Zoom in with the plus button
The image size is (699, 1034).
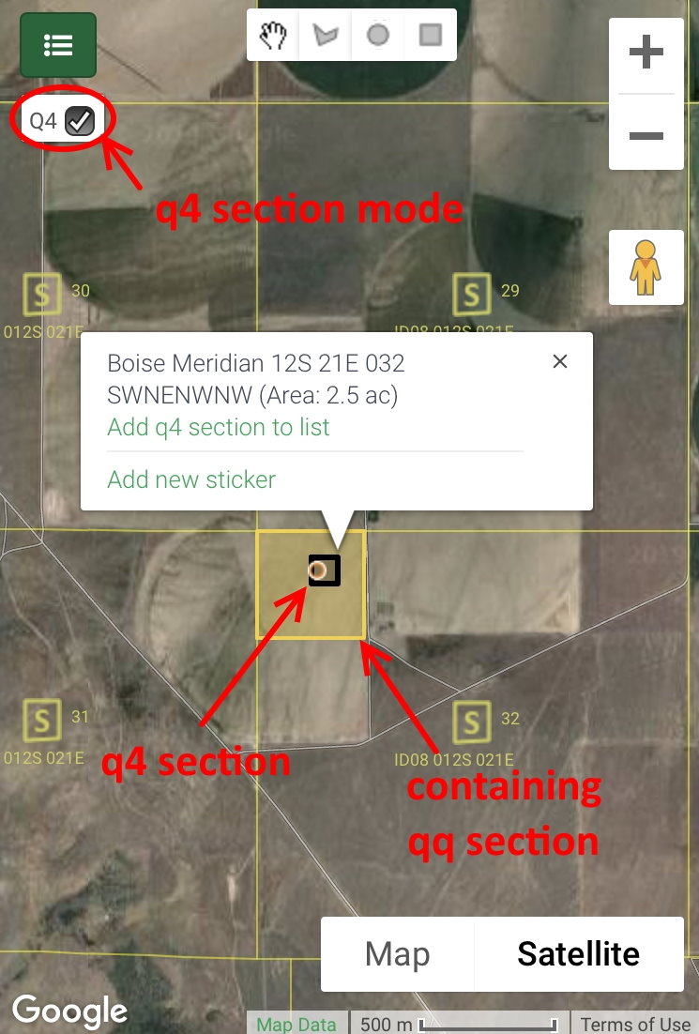tap(646, 53)
